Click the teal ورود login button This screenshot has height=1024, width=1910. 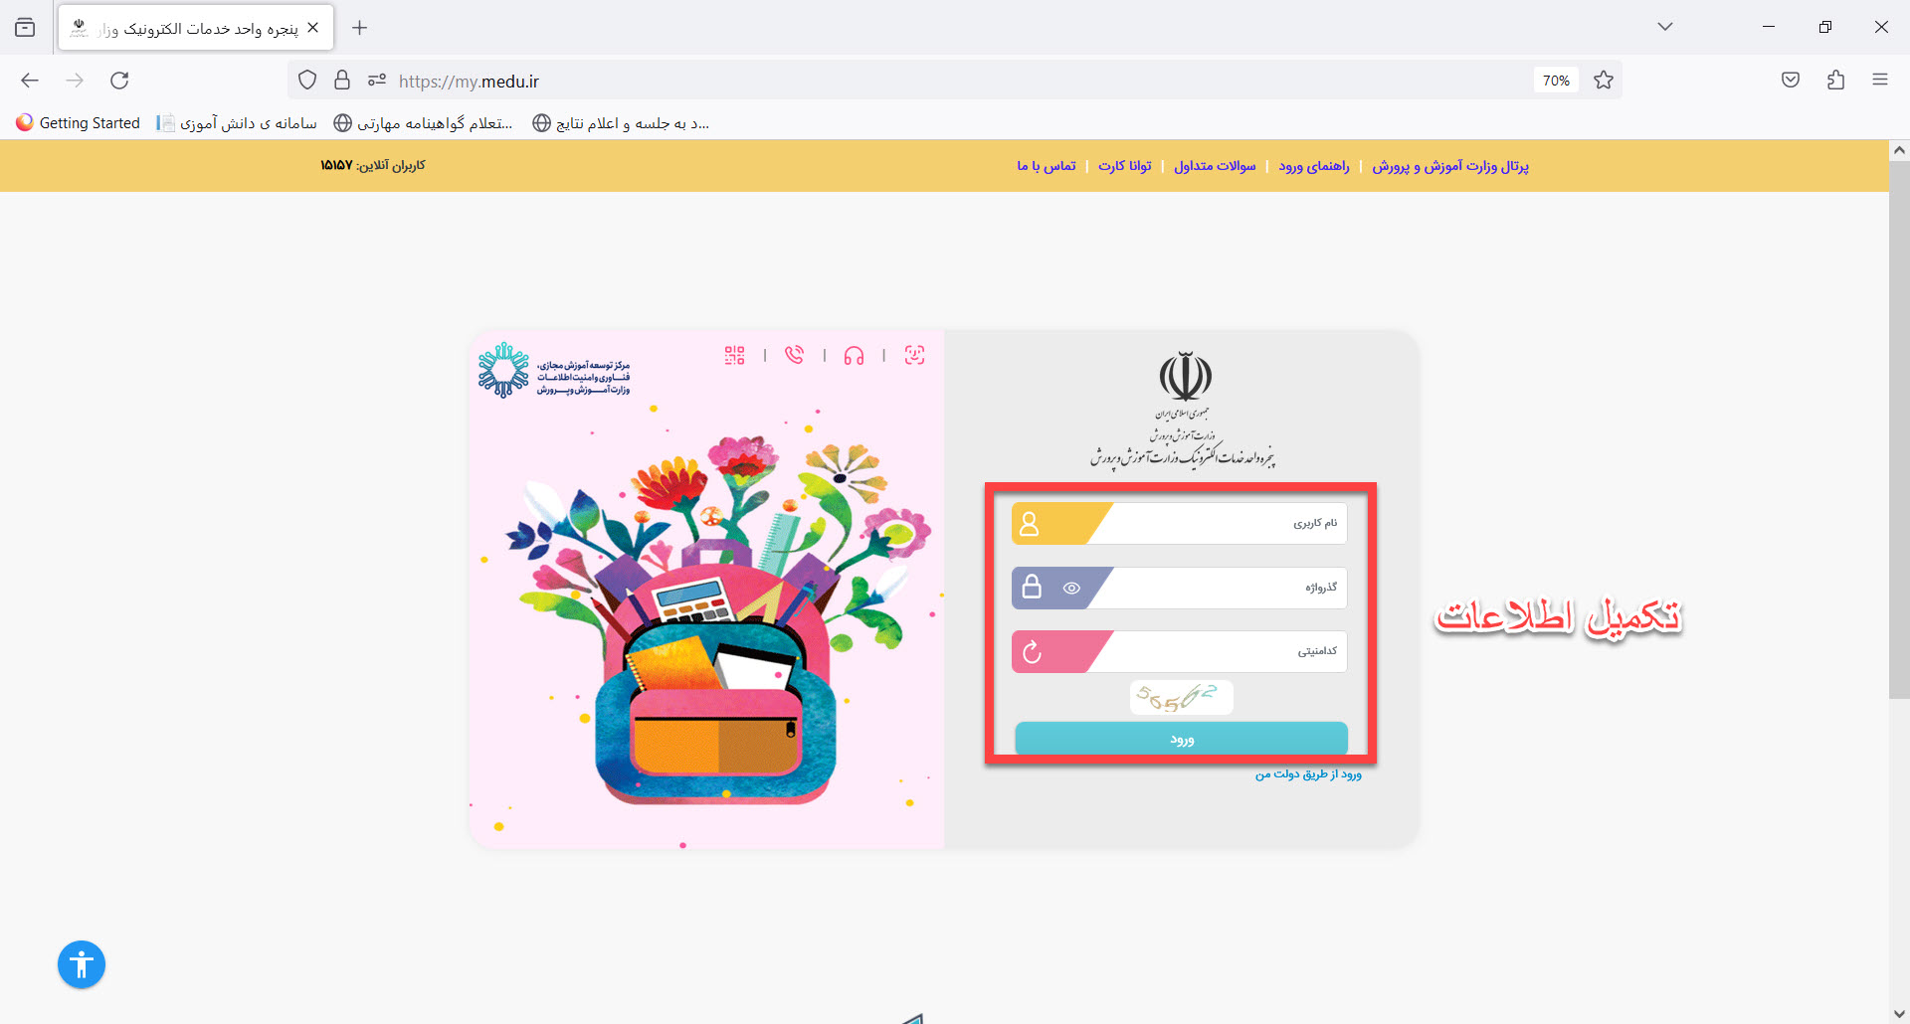click(x=1181, y=740)
